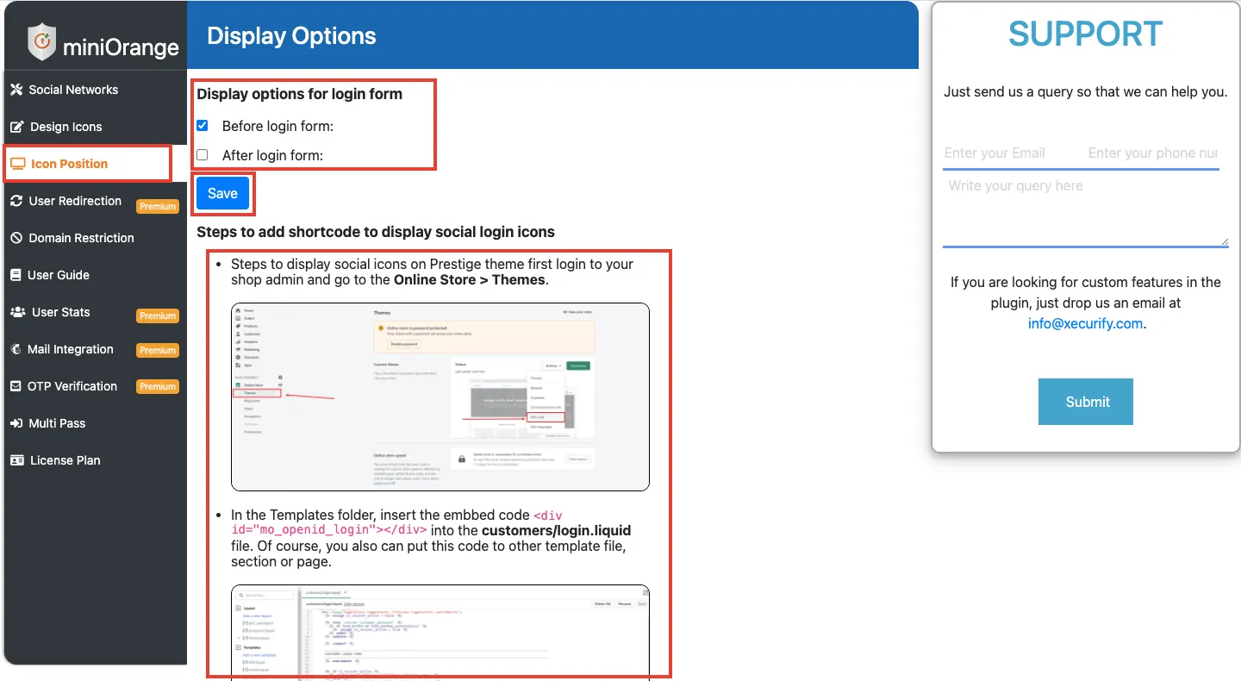Click the SUPPORT panel heading
The height and width of the screenshot is (681, 1241).
point(1086,34)
